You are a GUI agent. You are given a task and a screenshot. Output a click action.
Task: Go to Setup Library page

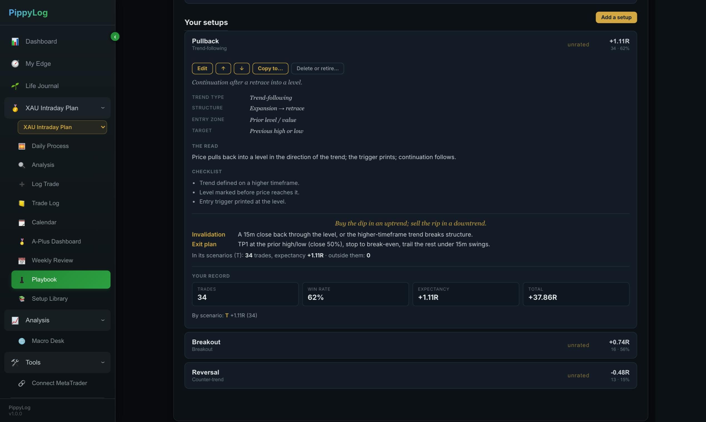pyautogui.click(x=61, y=298)
